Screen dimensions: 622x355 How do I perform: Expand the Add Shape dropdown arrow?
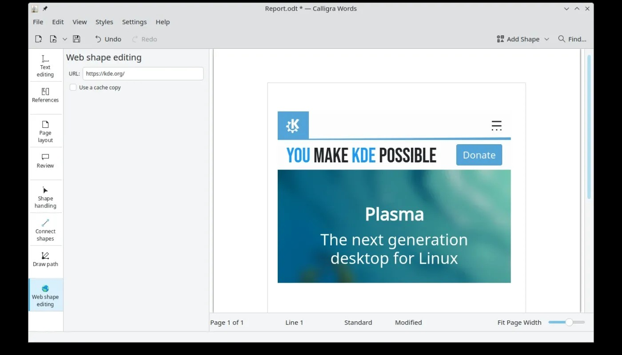tap(547, 39)
